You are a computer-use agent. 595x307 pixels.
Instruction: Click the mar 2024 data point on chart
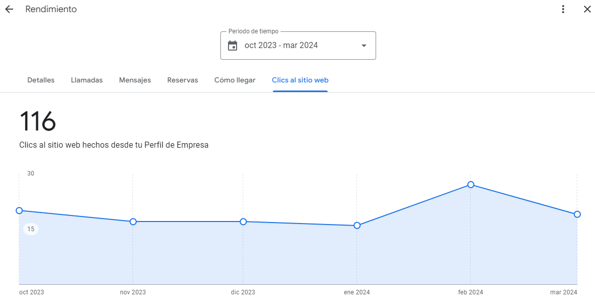[x=577, y=214]
